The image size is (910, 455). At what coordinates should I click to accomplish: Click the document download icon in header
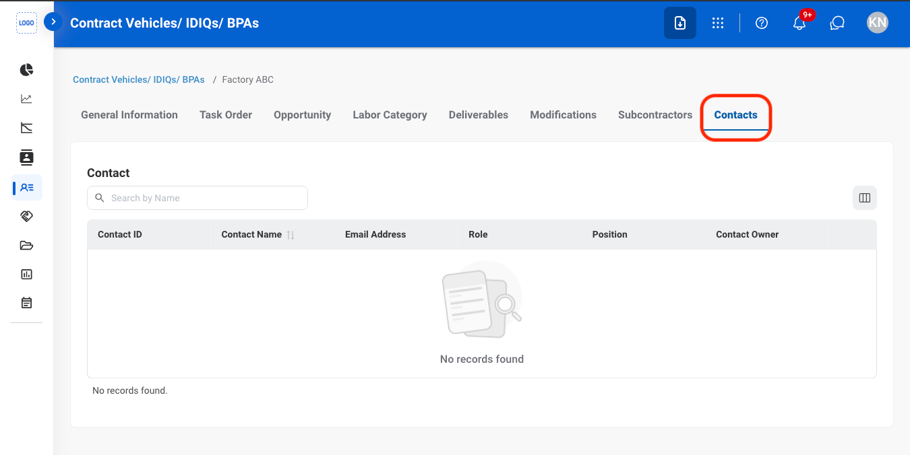[x=680, y=23]
